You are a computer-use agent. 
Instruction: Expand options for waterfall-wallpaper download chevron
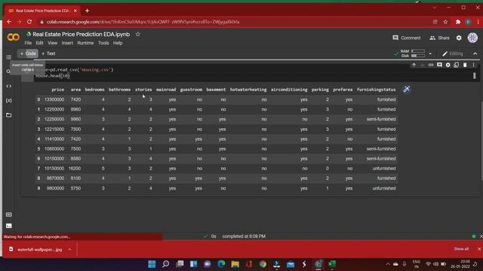pos(69,249)
